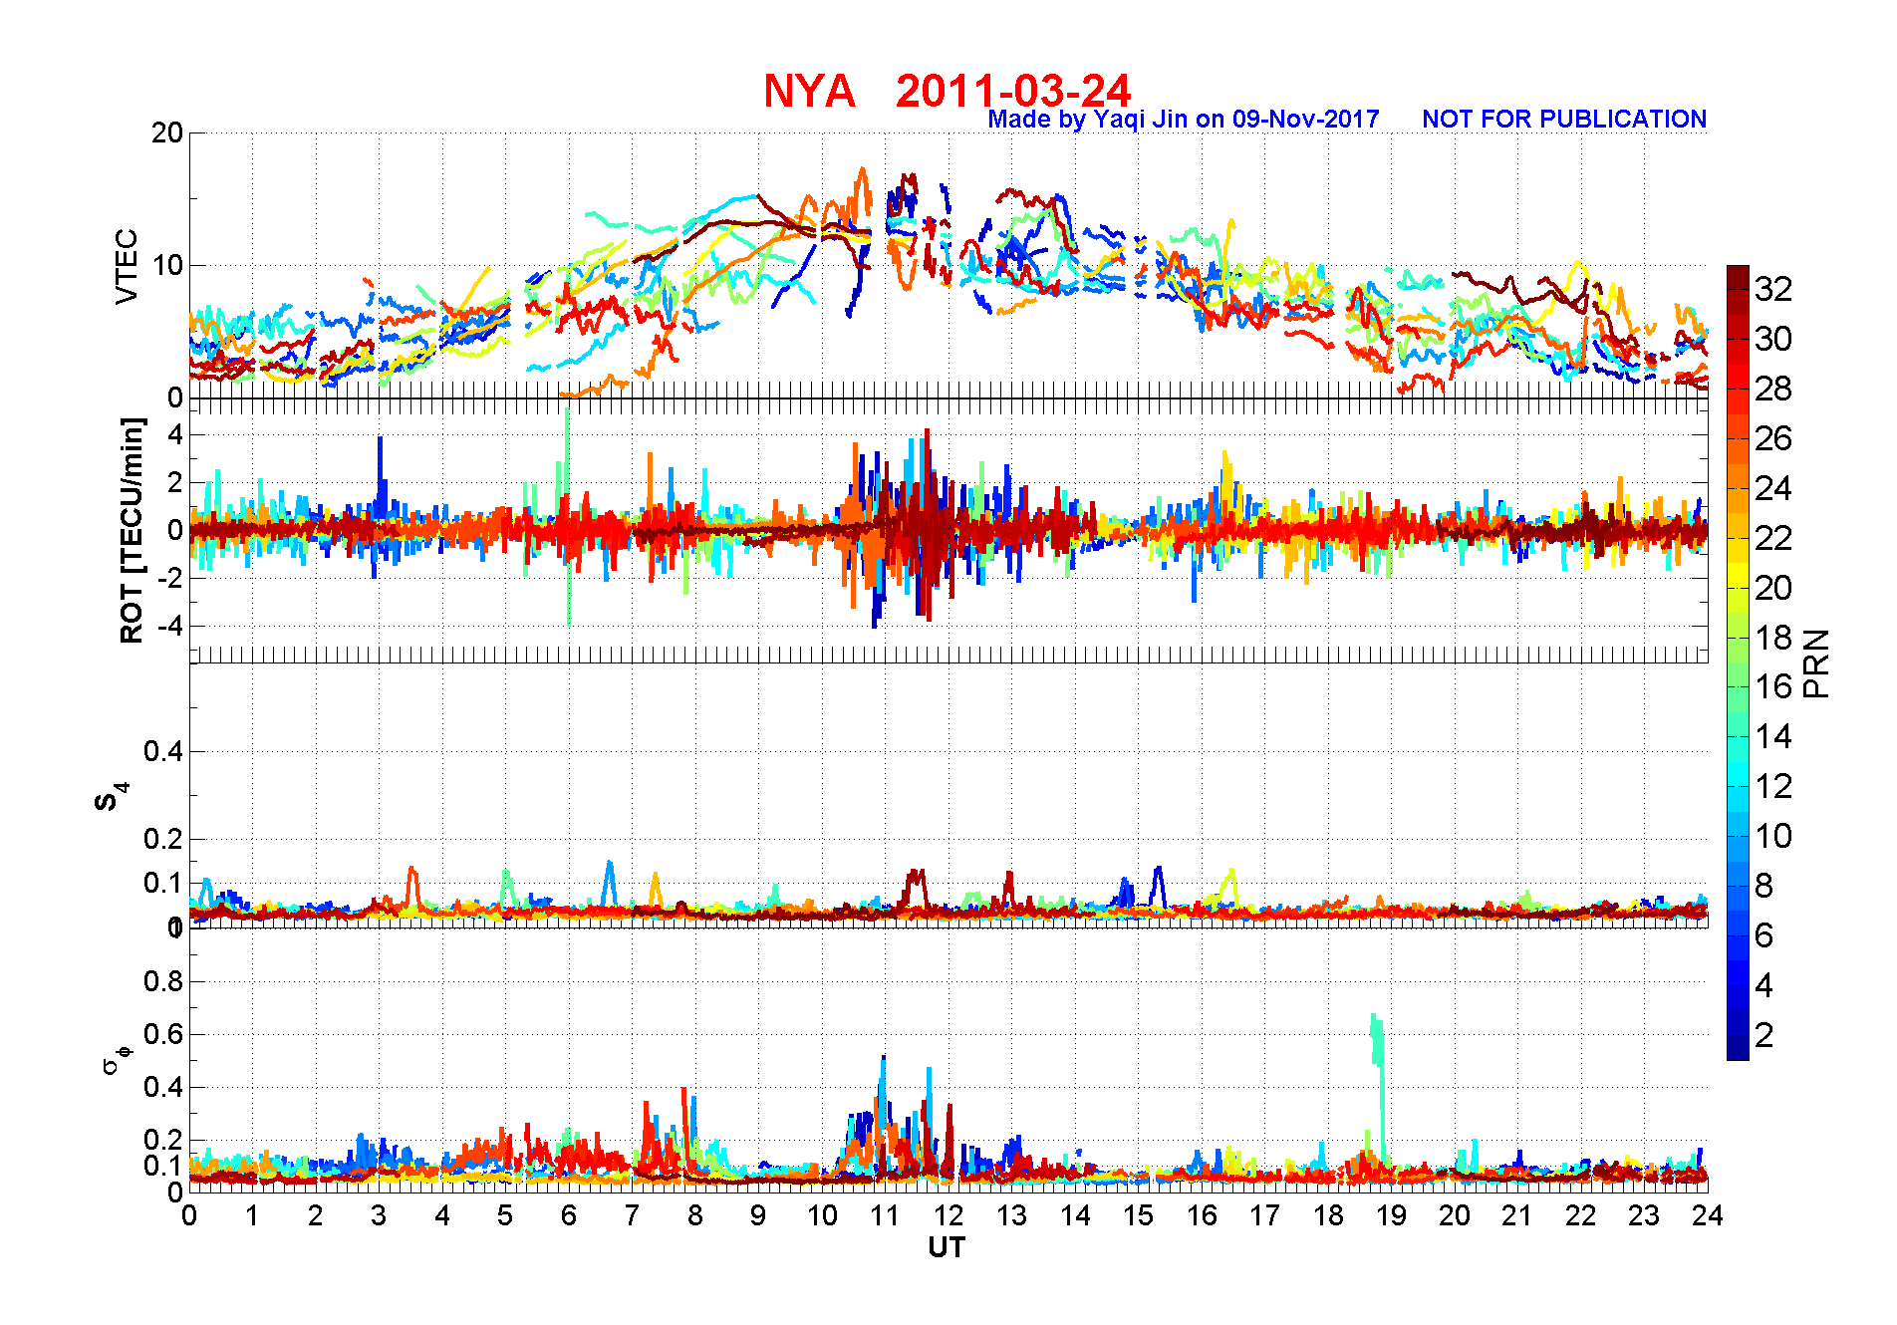Click colorbar tick label 16
The width and height of the screenshot is (1897, 1325).
1773,686
